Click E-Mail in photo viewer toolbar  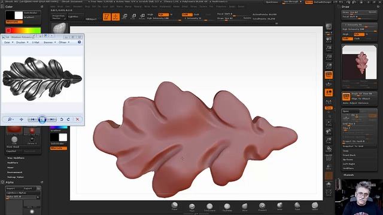point(36,42)
